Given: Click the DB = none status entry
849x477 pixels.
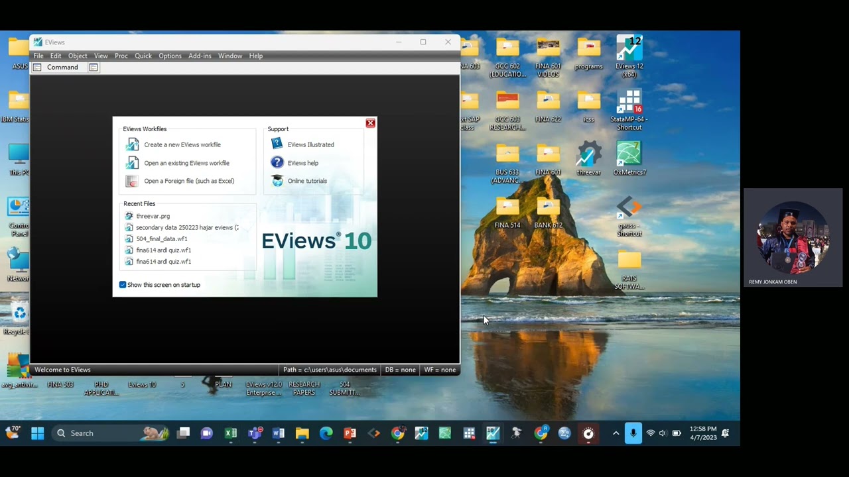Looking at the screenshot, I should (x=401, y=370).
